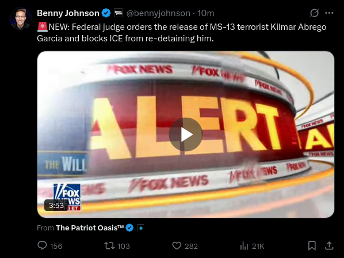This screenshot has height=258, width=344.
Task: Click the 3:53 video duration label
Action: (x=56, y=205)
